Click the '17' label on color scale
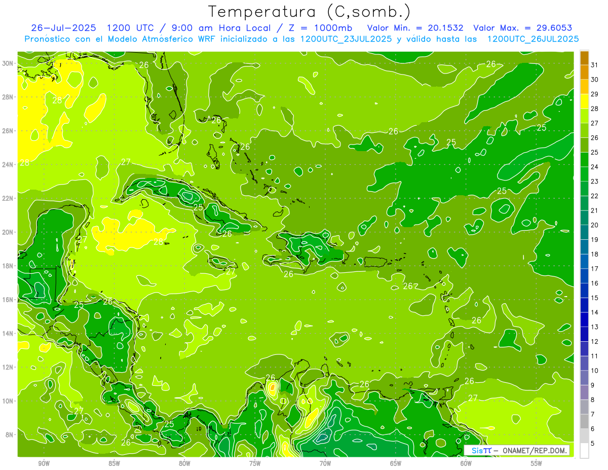This screenshot has width=608, height=470. pos(595,269)
